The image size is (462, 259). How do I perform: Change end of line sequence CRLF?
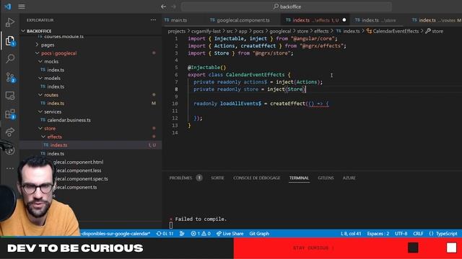click(418, 234)
